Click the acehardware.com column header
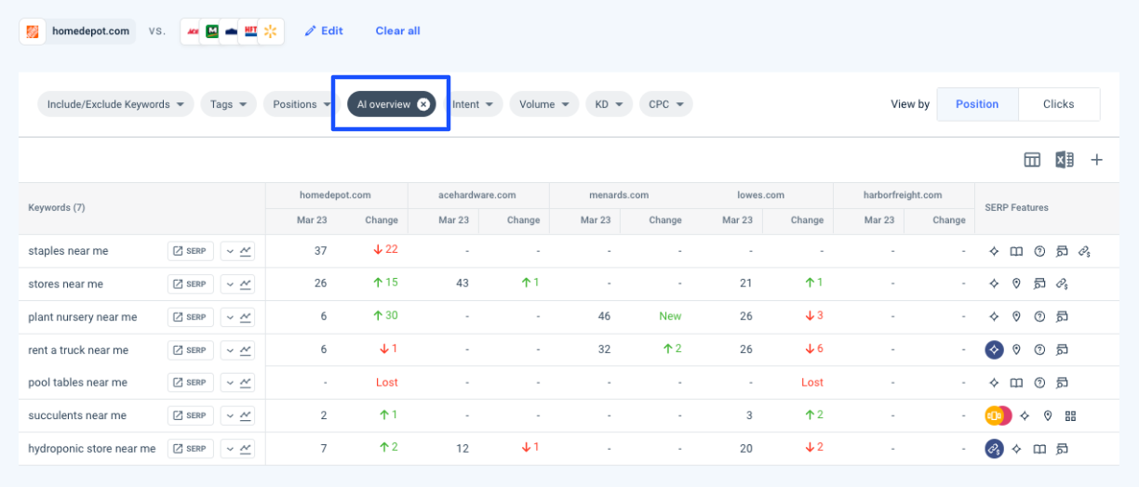Image resolution: width=1139 pixels, height=487 pixels. [476, 195]
